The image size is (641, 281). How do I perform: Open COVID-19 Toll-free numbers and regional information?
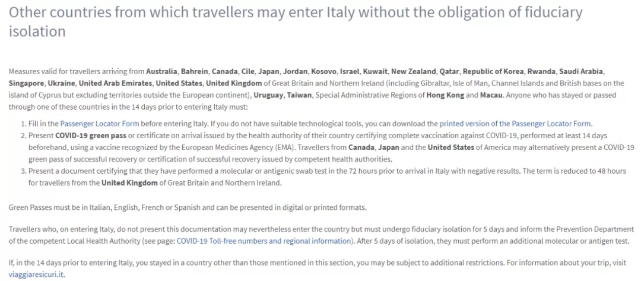pos(264,241)
